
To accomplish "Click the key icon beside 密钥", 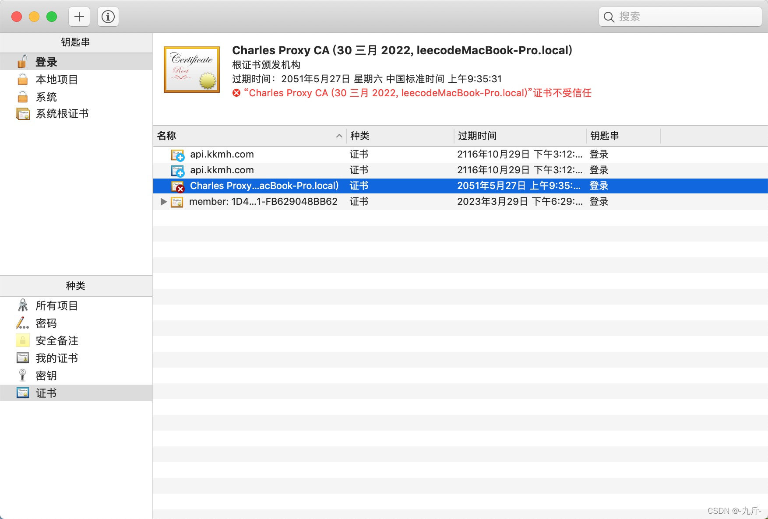I will (x=23, y=375).
